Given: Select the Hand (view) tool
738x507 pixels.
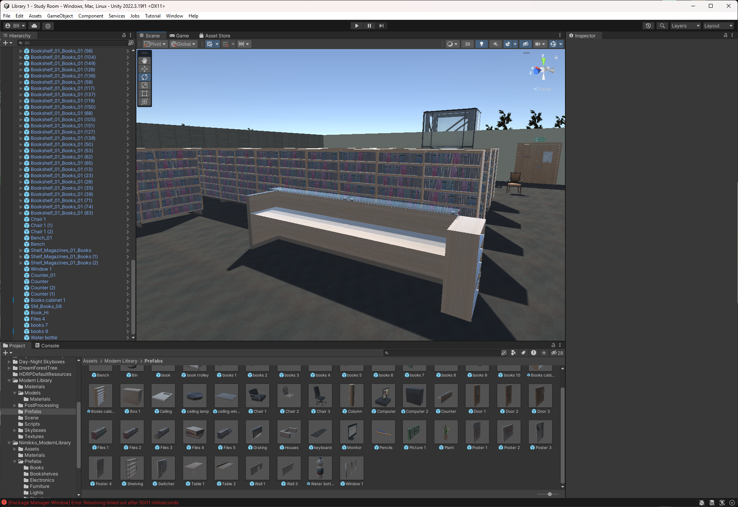Looking at the screenshot, I should point(145,61).
